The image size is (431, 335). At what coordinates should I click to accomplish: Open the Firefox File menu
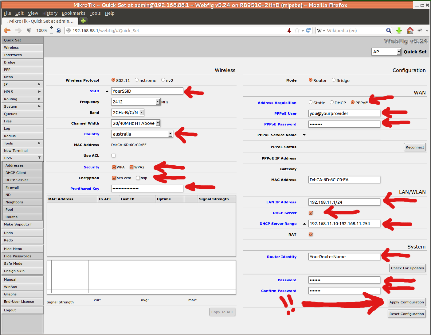click(7, 13)
